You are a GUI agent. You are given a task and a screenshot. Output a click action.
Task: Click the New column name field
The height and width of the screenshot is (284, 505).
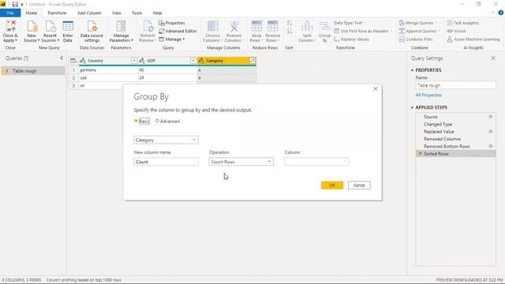[x=166, y=162]
